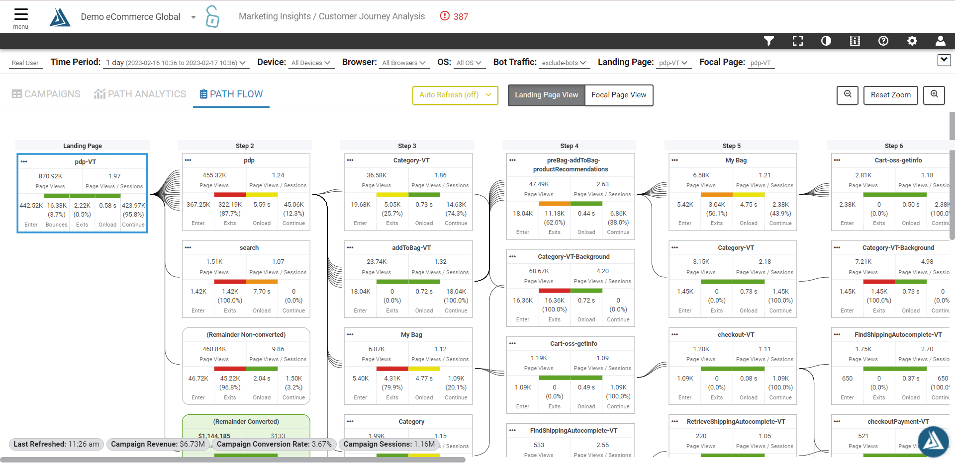Screen dimensions: 955x463
Task: Click the Real User selector
Action: tap(25, 63)
